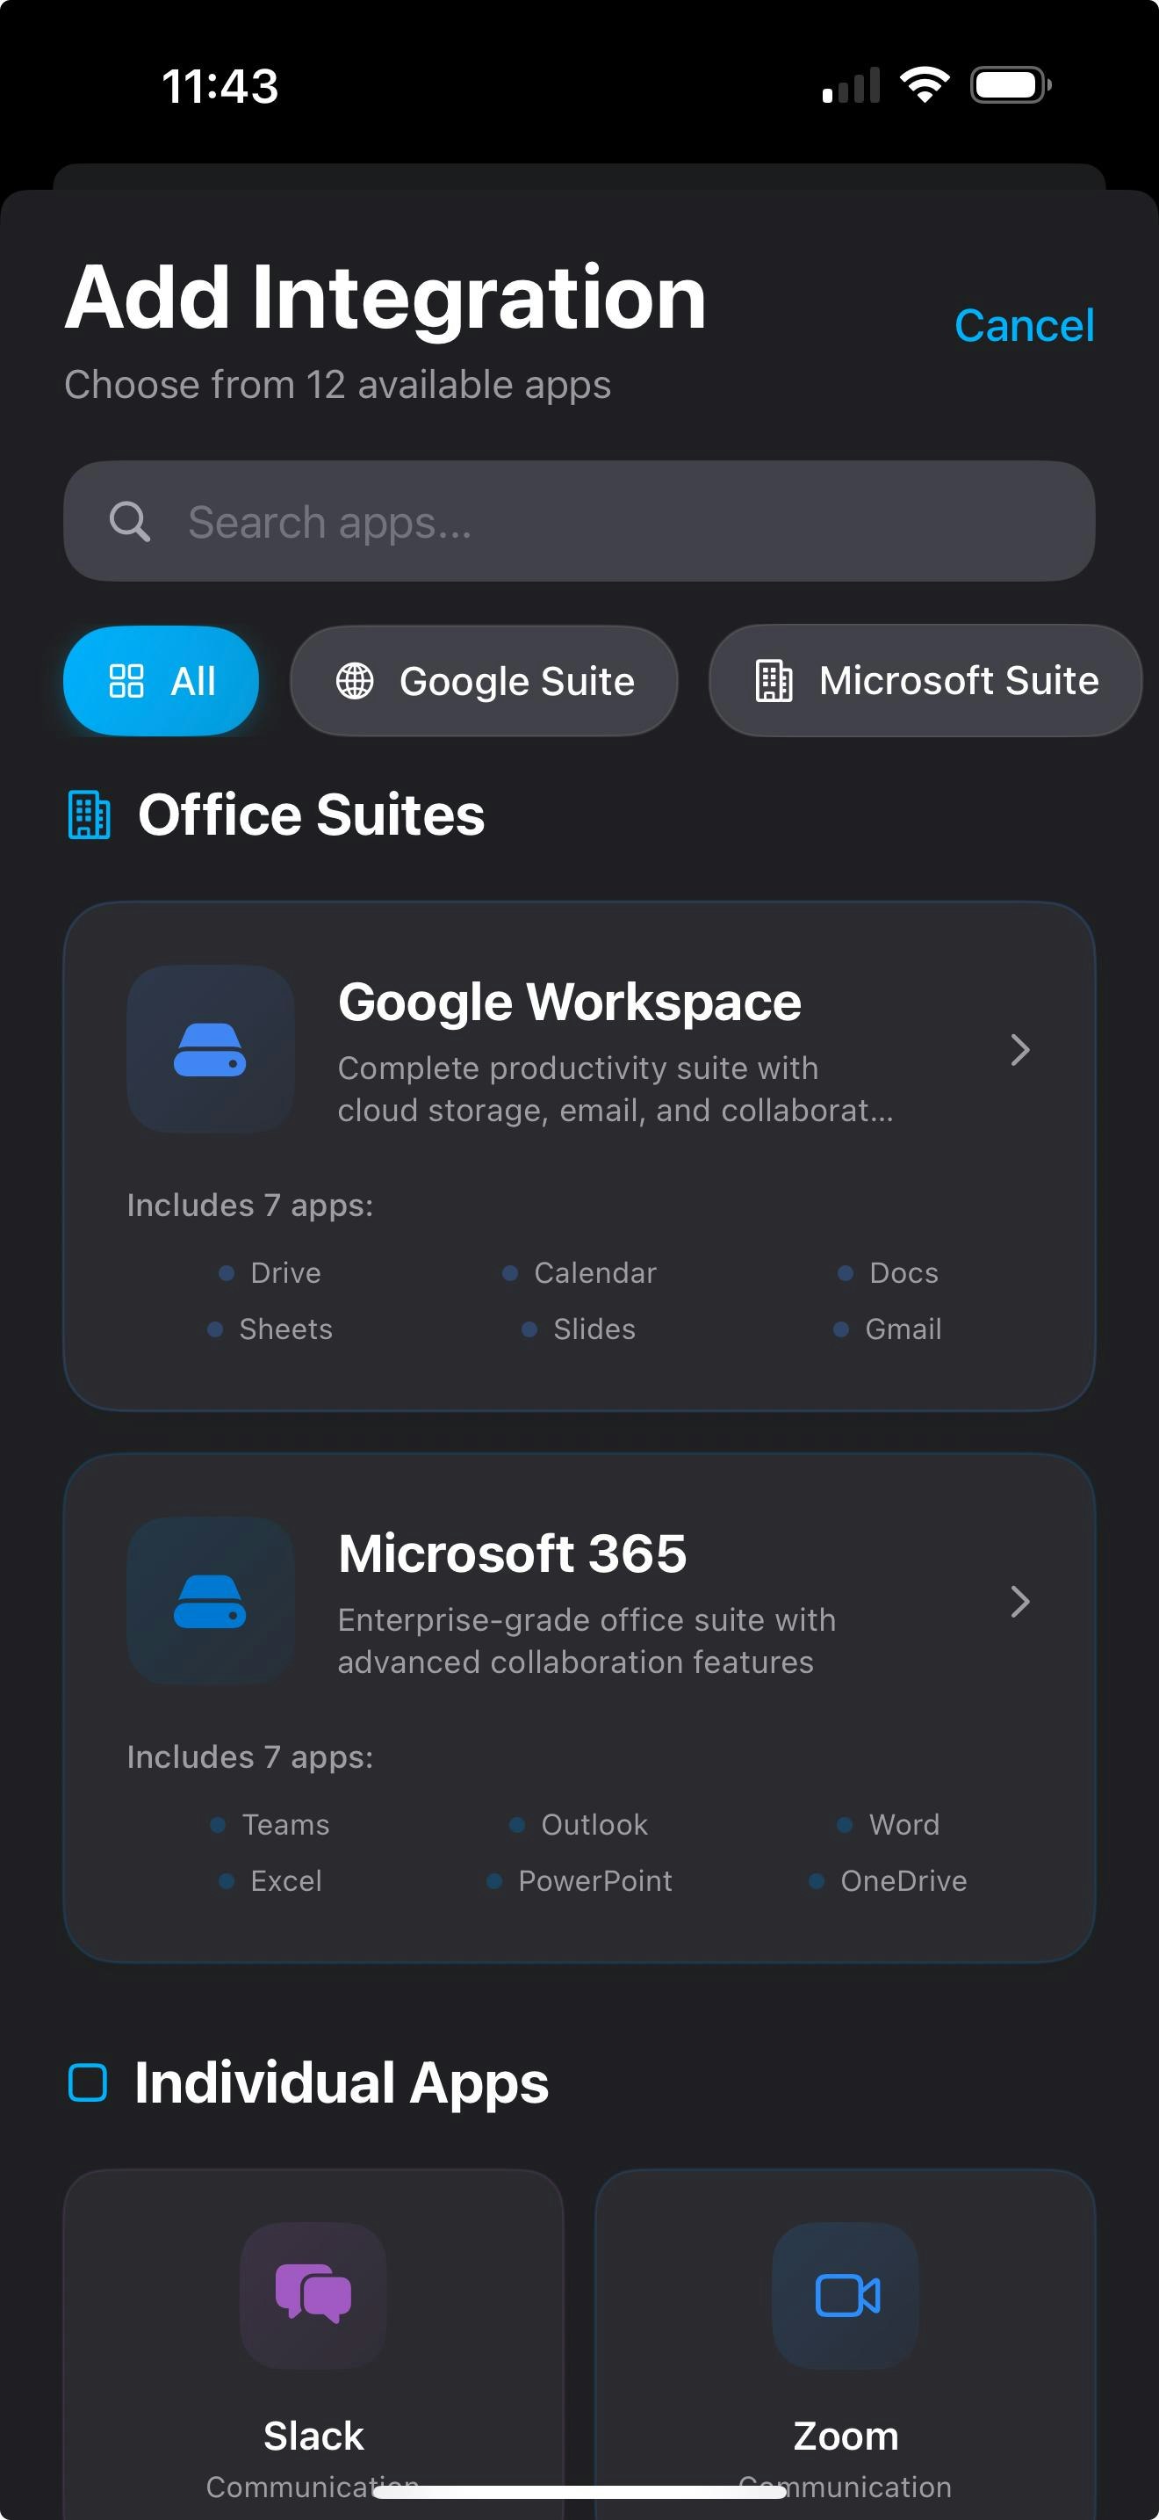
Task: Tap the Google Workspace description text
Action: pos(615,1089)
